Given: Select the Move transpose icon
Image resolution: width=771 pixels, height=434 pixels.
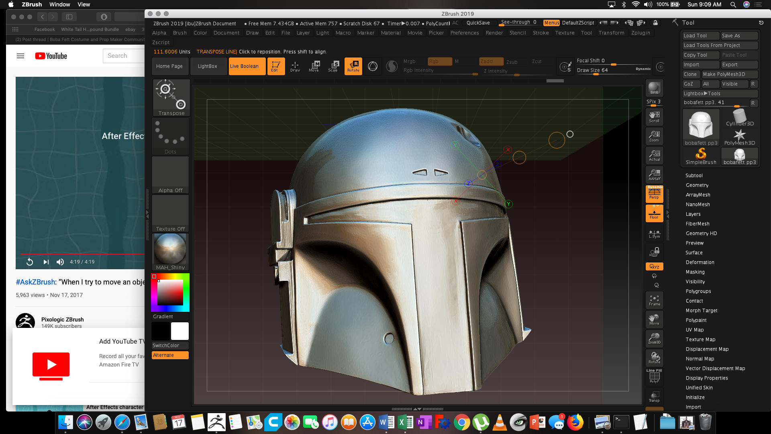Looking at the screenshot, I should (314, 66).
